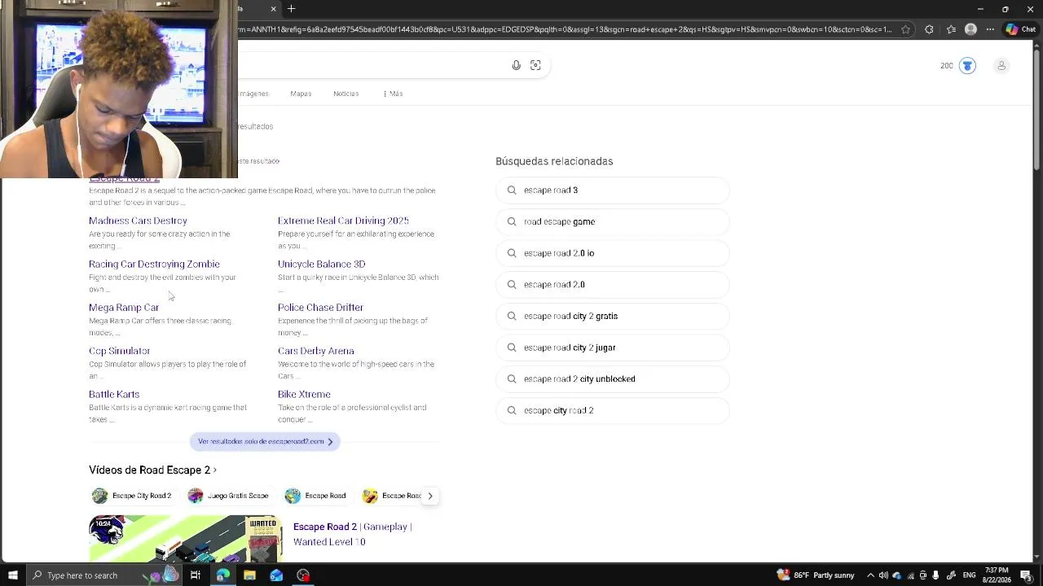Search related escape road 2 city unblocked

tap(612, 378)
